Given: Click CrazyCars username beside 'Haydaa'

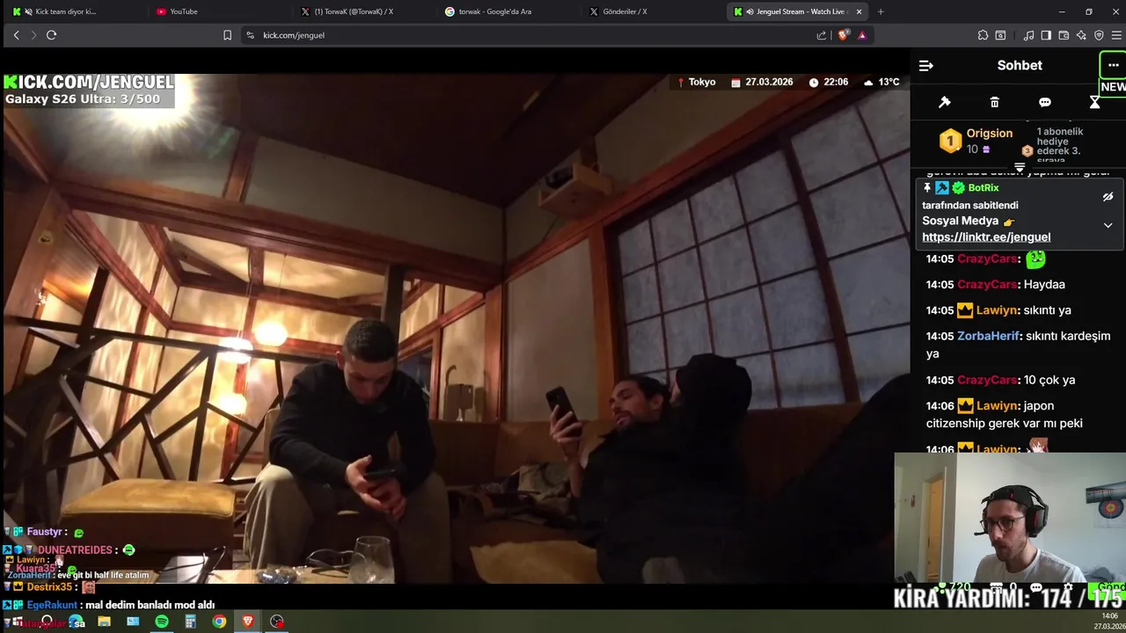Looking at the screenshot, I should (x=987, y=284).
